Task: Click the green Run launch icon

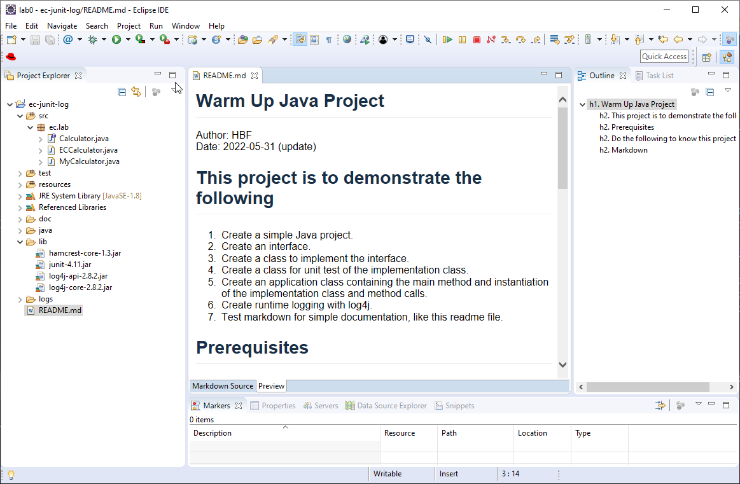Action: (116, 39)
